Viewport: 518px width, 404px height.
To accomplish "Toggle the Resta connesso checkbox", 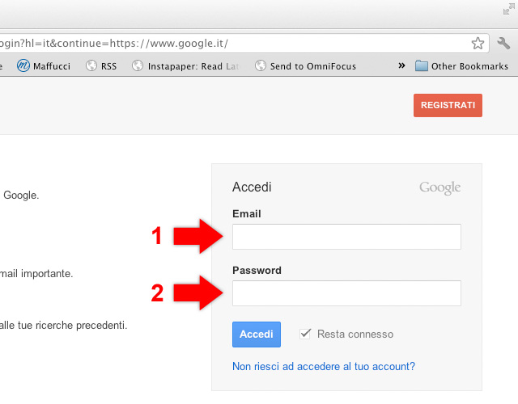I will point(306,334).
